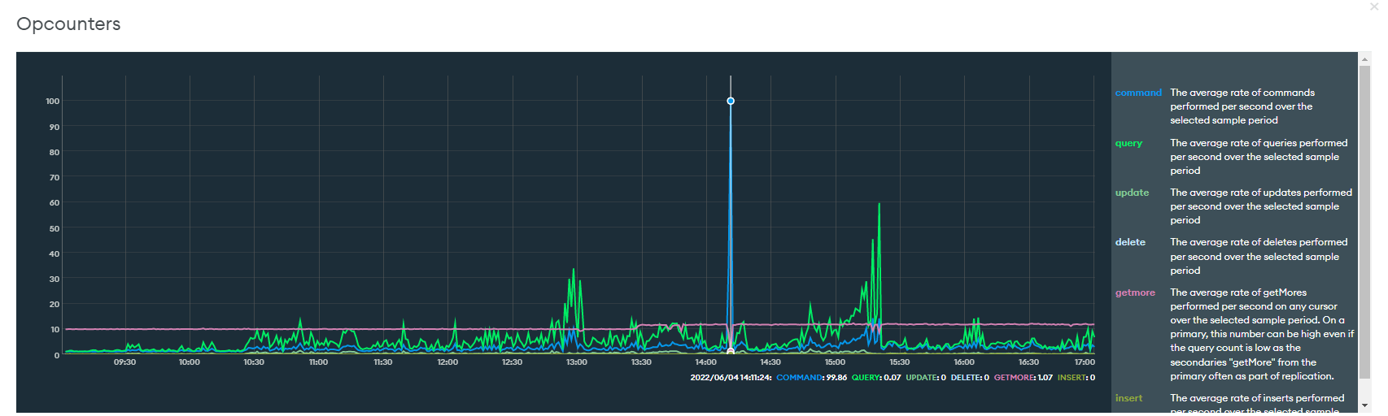Click the legend scrollbar down arrow

[x=1364, y=405]
